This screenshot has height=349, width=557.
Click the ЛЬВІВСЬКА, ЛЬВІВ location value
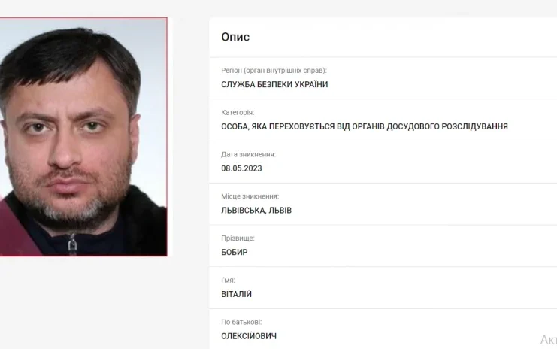[256, 211]
